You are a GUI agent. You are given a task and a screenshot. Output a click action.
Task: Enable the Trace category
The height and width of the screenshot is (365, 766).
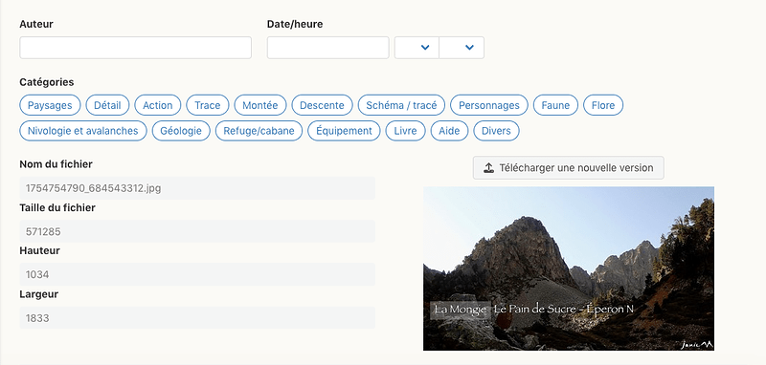coord(208,105)
